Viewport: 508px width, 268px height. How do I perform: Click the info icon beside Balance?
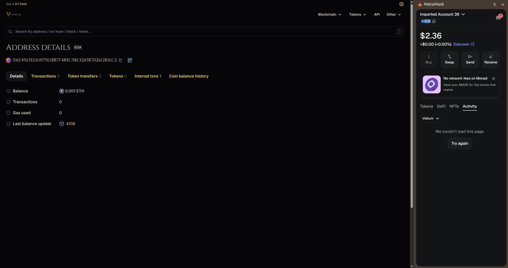tap(8, 91)
